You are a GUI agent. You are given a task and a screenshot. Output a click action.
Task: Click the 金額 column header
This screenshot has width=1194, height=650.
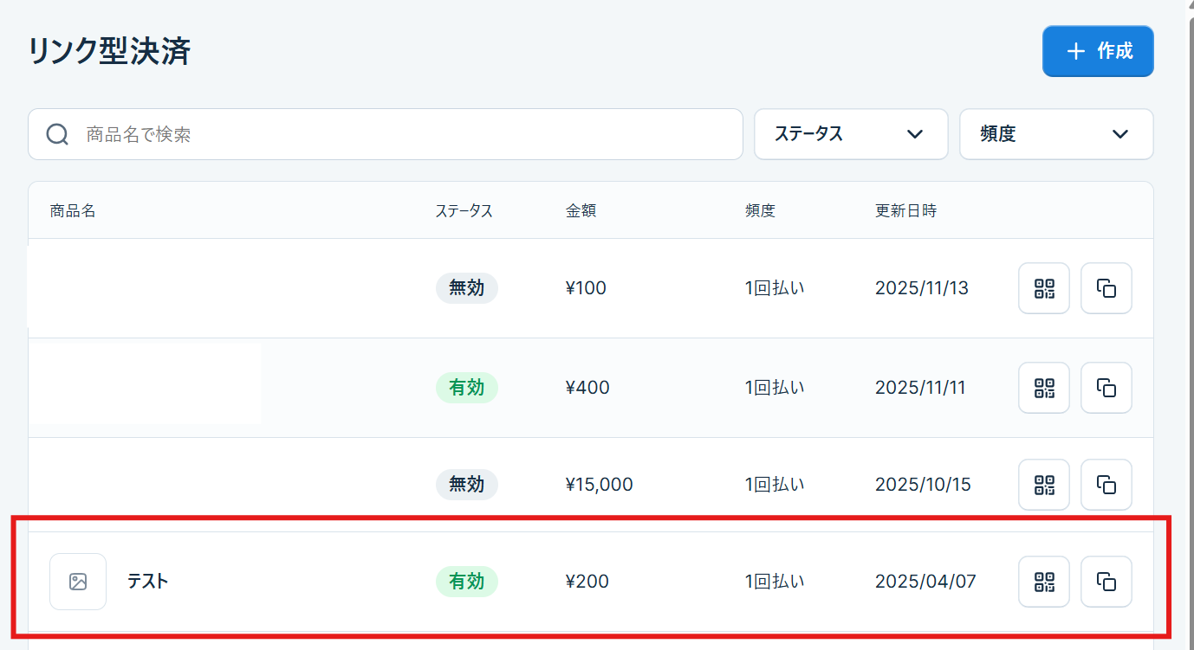pos(581,210)
